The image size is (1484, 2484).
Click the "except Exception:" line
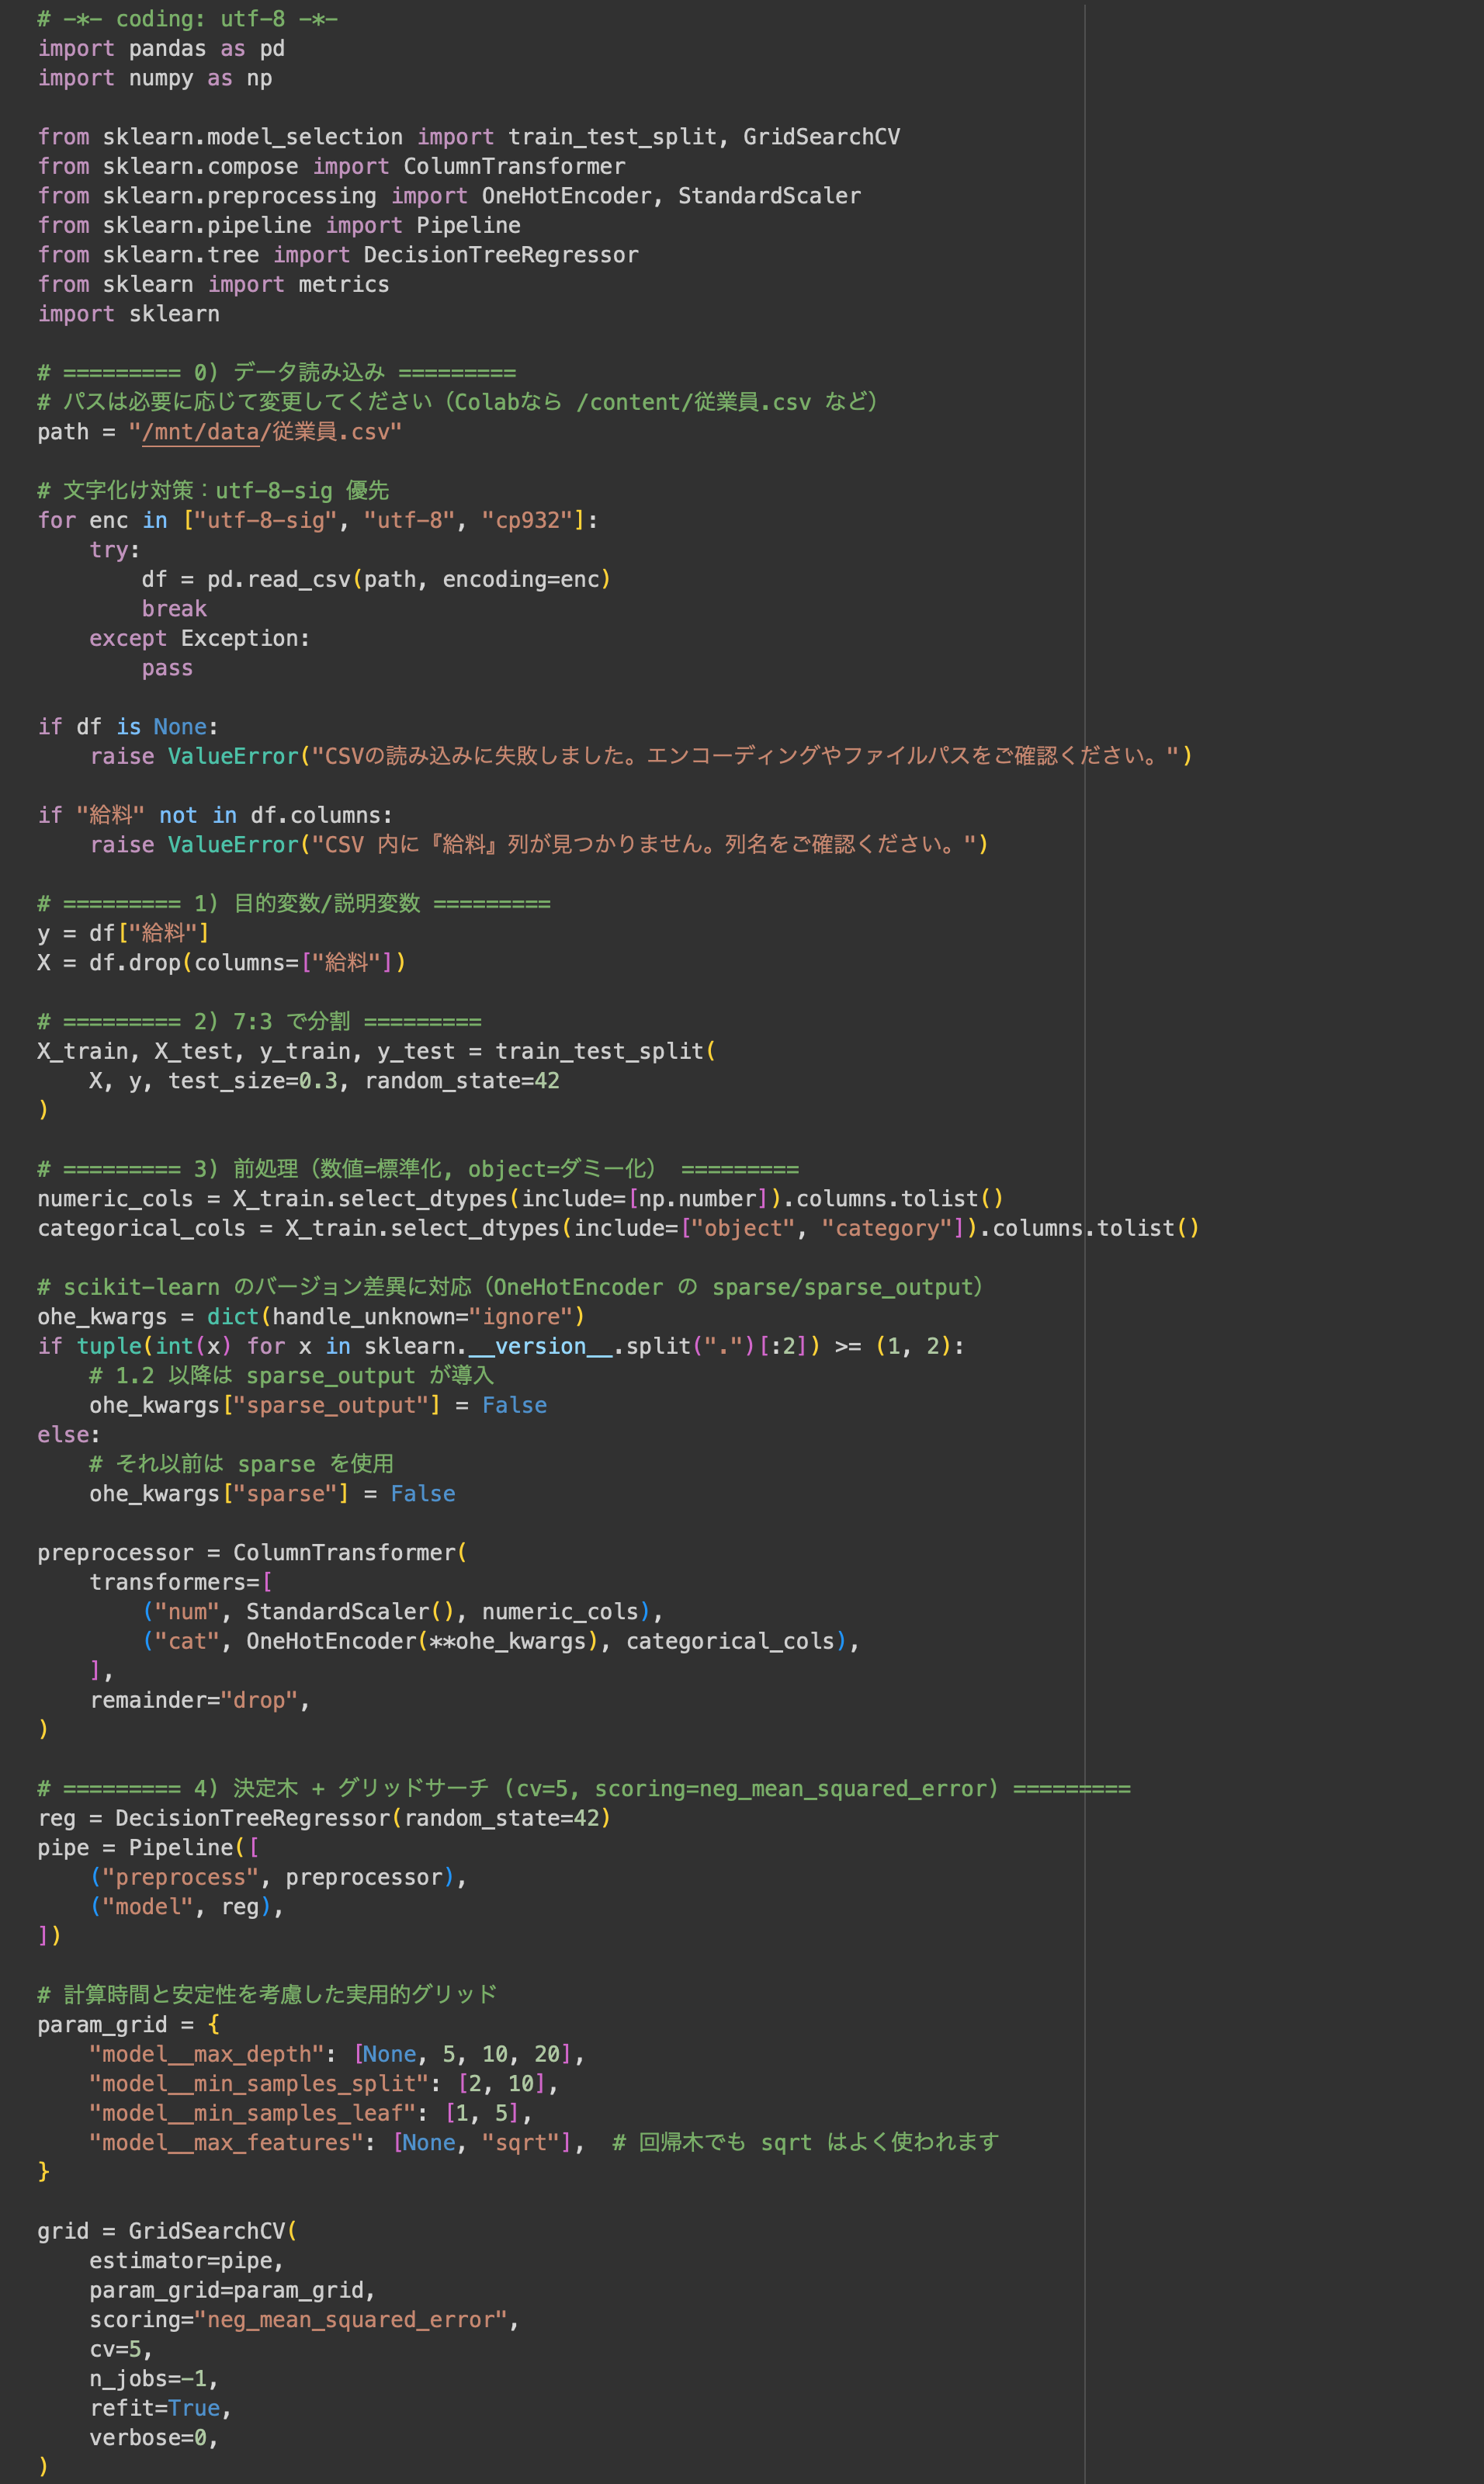(200, 638)
